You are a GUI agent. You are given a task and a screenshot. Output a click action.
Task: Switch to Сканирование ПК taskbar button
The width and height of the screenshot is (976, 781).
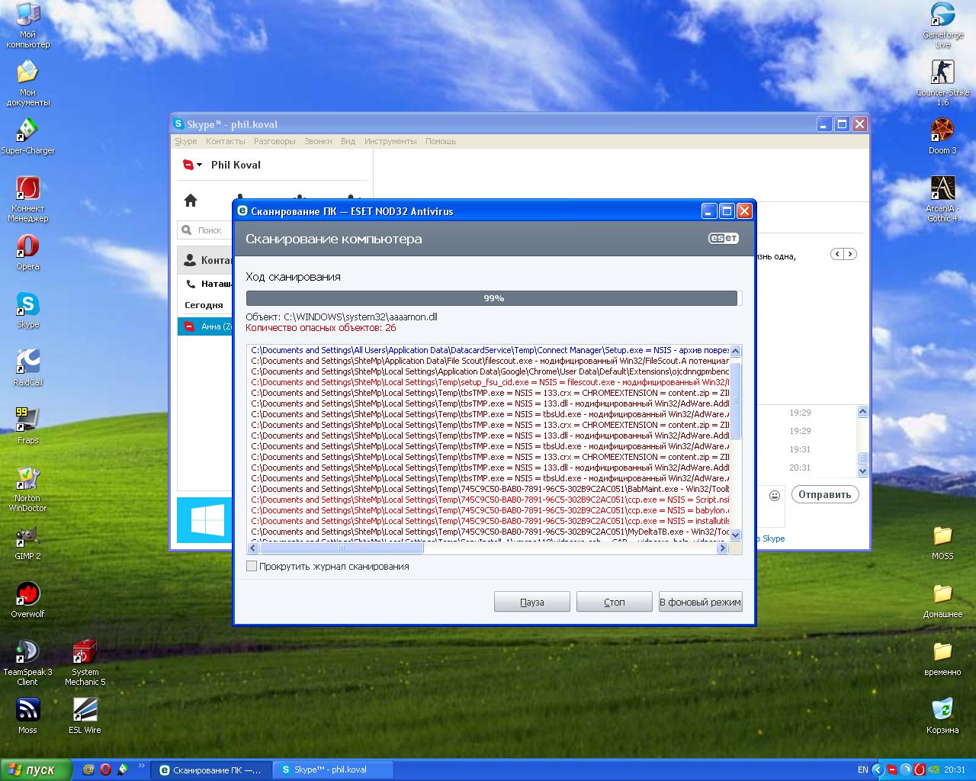click(x=210, y=770)
